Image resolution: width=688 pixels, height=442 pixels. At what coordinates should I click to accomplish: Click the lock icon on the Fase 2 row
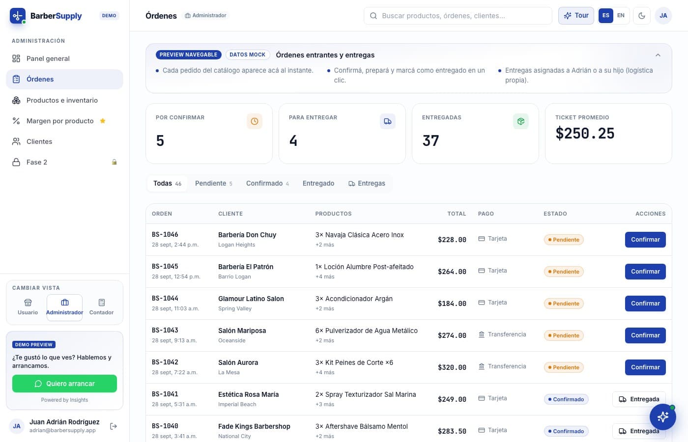tap(115, 162)
